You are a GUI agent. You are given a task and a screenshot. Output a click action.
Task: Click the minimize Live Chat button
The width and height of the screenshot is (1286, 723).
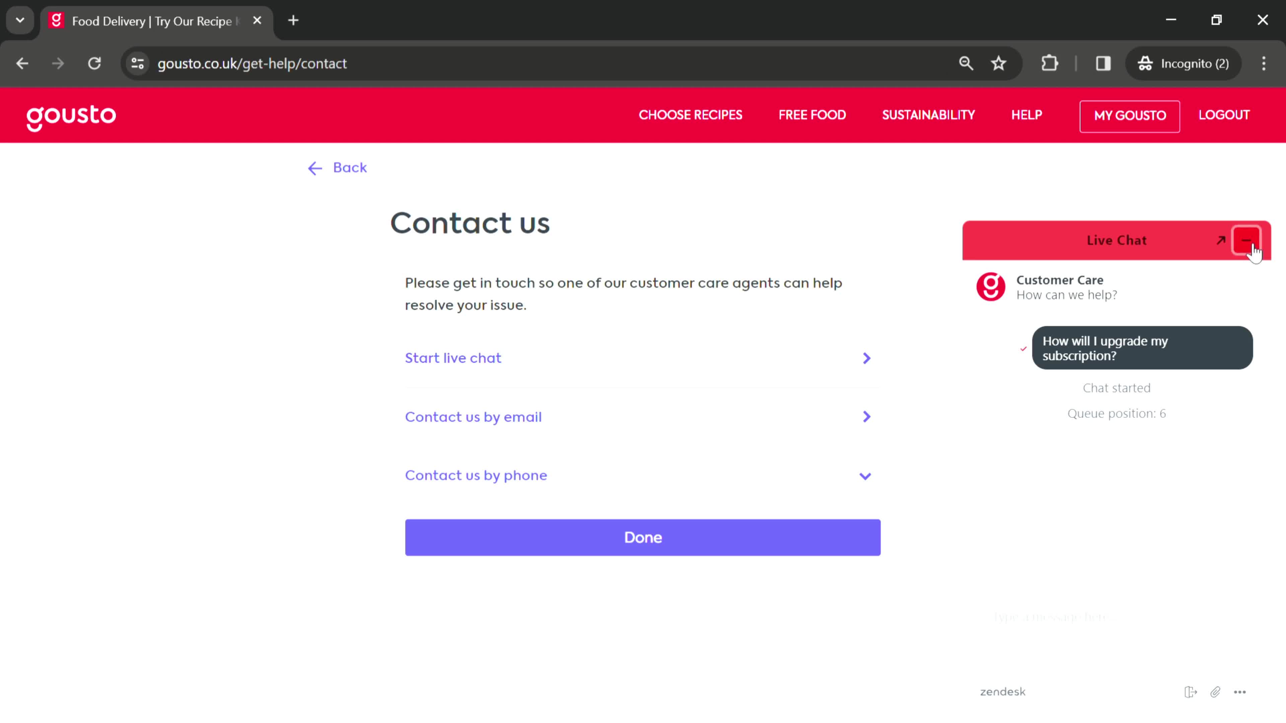(1248, 240)
